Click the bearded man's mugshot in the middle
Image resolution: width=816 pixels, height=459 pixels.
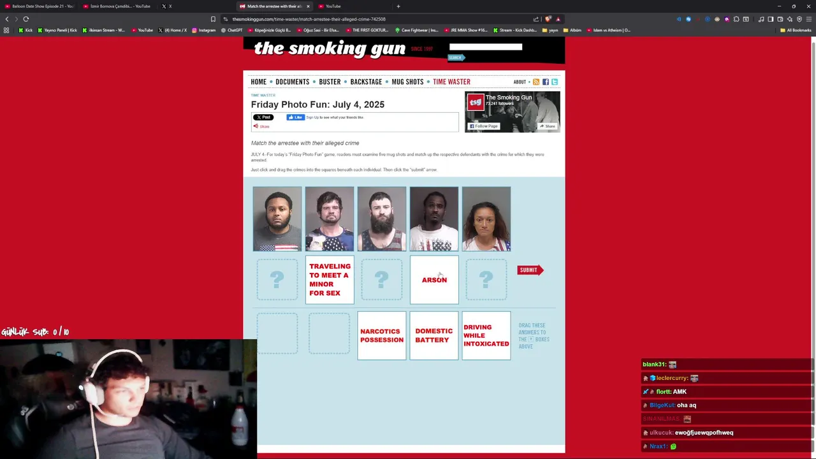click(x=382, y=219)
